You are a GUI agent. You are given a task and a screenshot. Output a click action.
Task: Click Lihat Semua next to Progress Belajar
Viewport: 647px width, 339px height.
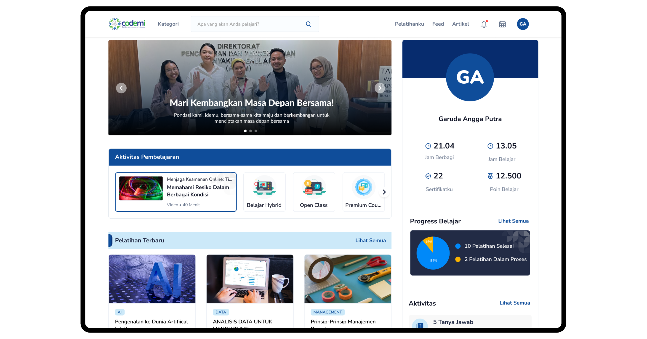pos(513,221)
